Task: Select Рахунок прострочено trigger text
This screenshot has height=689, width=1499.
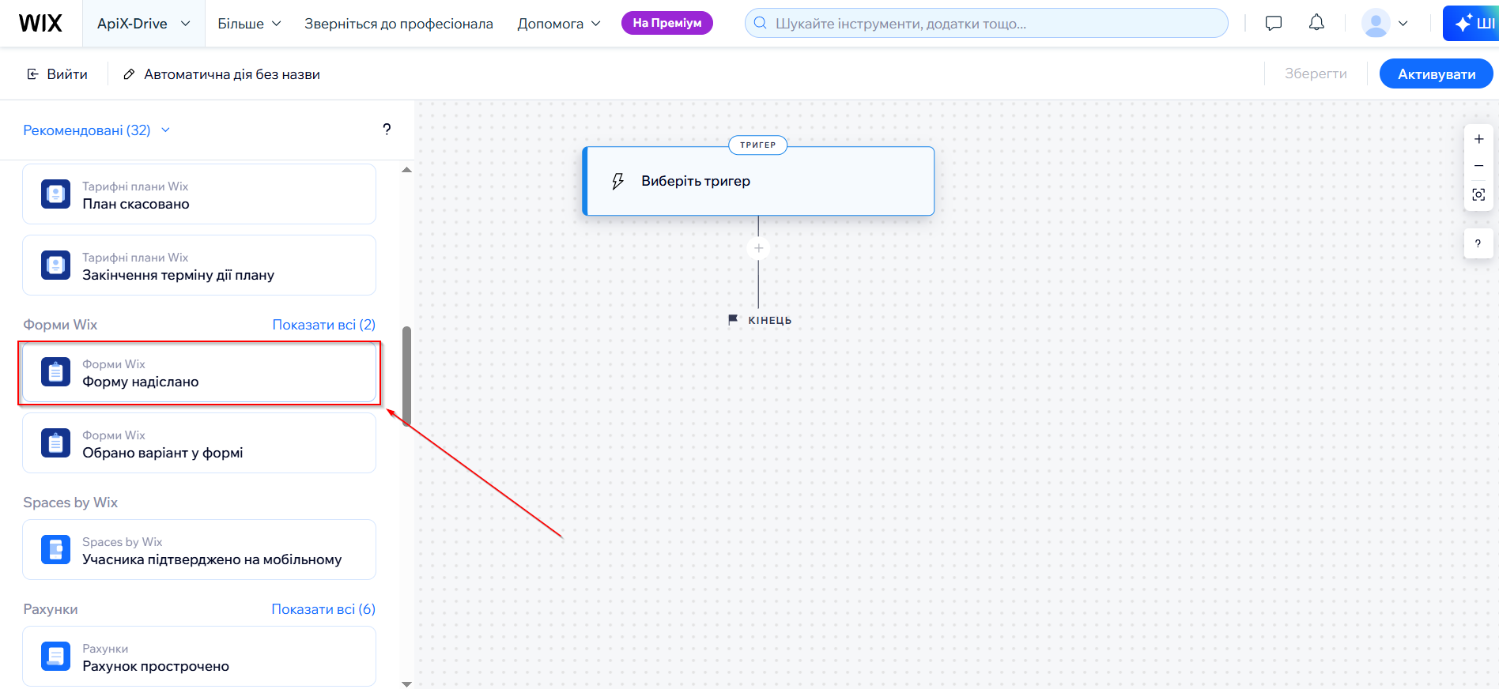Action: pos(156,666)
